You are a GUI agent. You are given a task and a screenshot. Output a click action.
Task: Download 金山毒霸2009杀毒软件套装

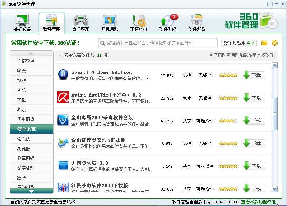[254, 121]
